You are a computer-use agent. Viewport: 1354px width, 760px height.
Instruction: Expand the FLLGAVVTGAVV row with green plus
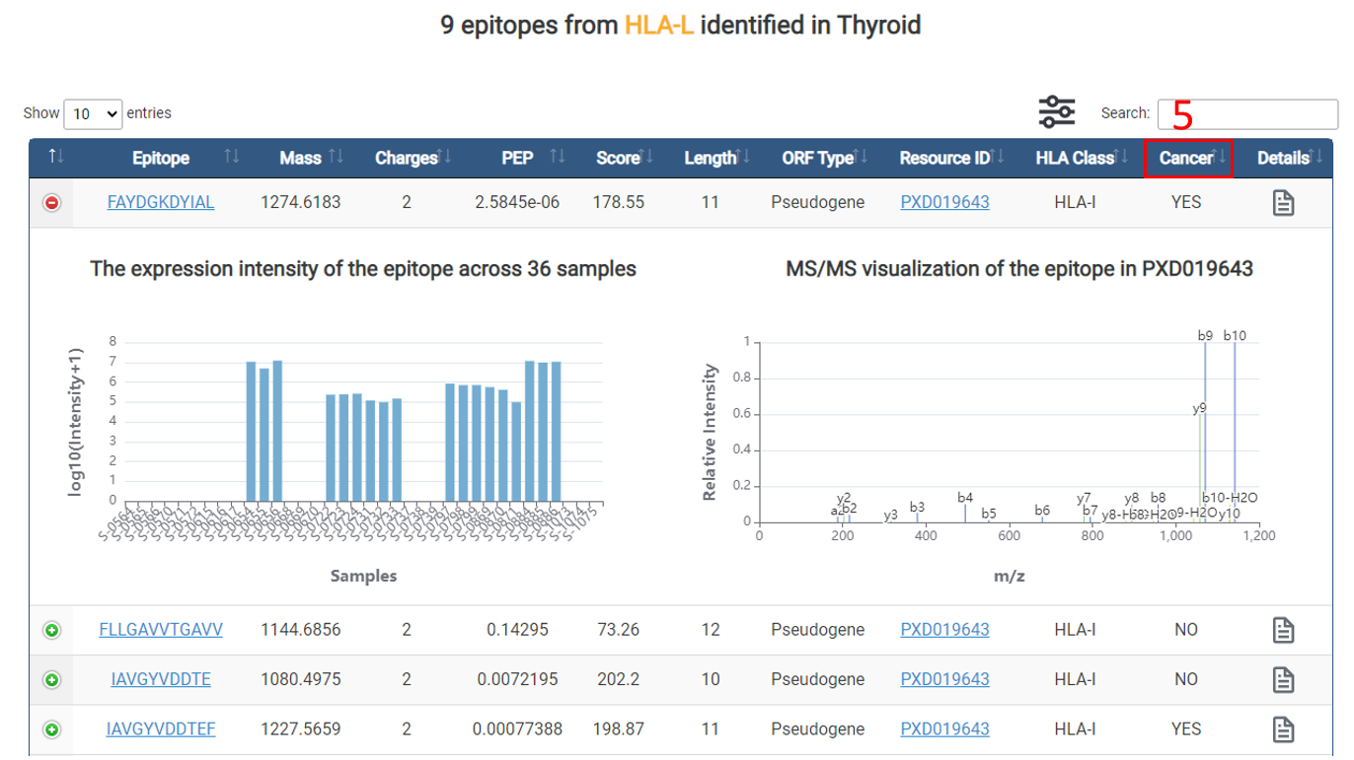[x=52, y=630]
